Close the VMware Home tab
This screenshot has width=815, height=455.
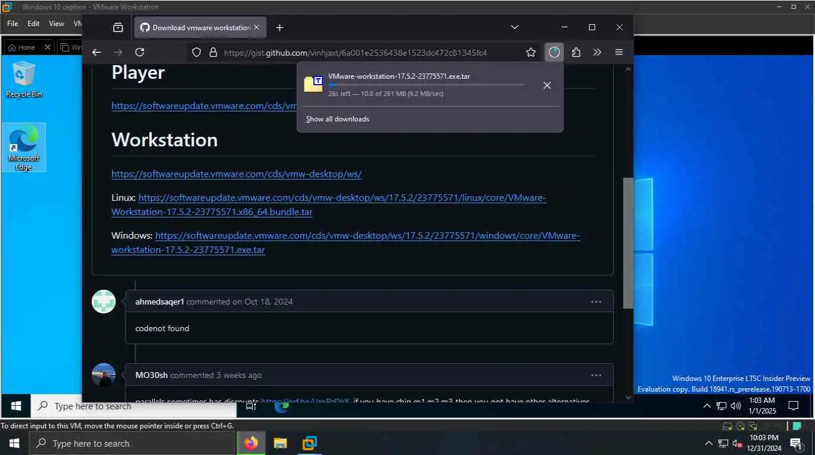(47, 47)
